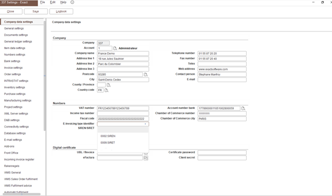This screenshot has width=332, height=196.
Task: Click the Fiscal code field
Action: 123,119
